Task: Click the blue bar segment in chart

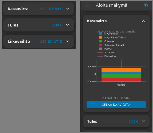Action: [121, 73]
